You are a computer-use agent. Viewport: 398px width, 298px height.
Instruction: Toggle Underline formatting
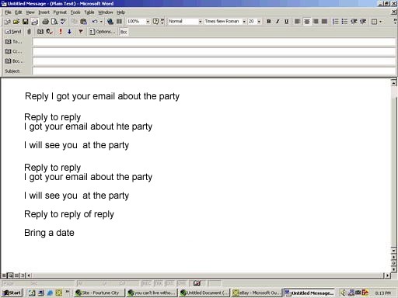[x=286, y=22]
